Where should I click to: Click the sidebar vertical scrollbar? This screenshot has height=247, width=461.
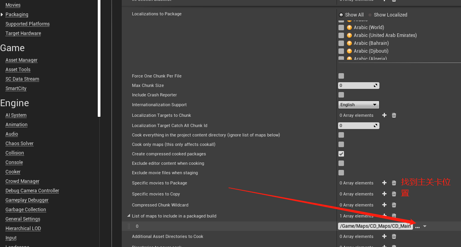(x=99, y=58)
